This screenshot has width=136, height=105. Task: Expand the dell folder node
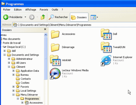tap(5, 51)
